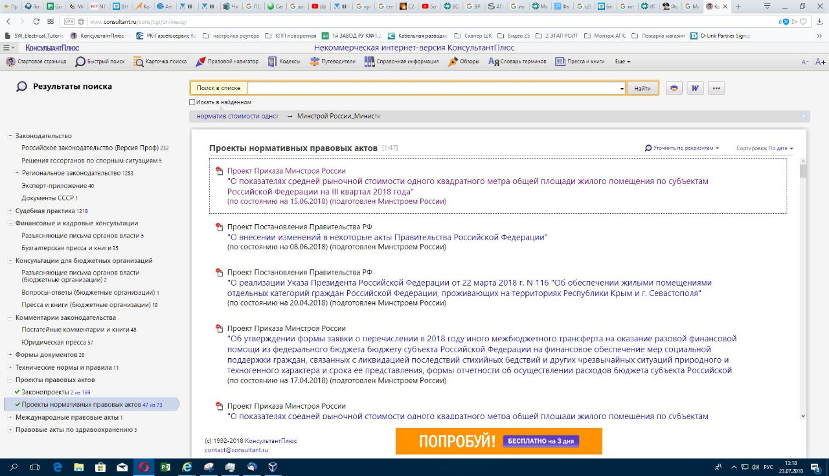Screen dimensions: 829x476
Task: Open the Кодексы section
Action: [284, 62]
